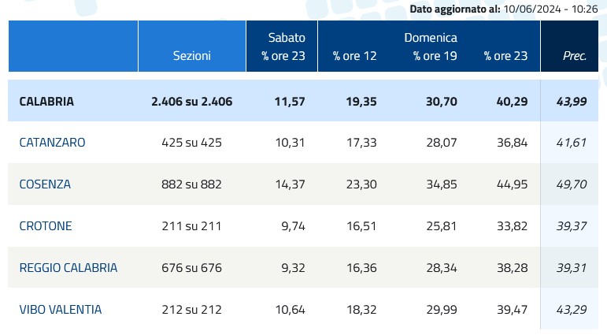This screenshot has width=607, height=335.
Task: Open the COSENZA province link
Action: tap(45, 184)
